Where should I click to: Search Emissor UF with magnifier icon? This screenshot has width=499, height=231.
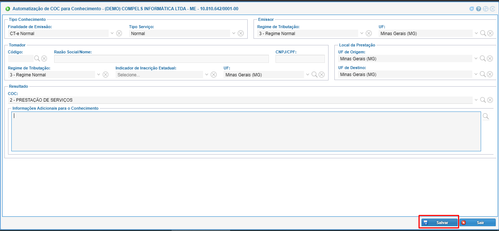(483, 33)
